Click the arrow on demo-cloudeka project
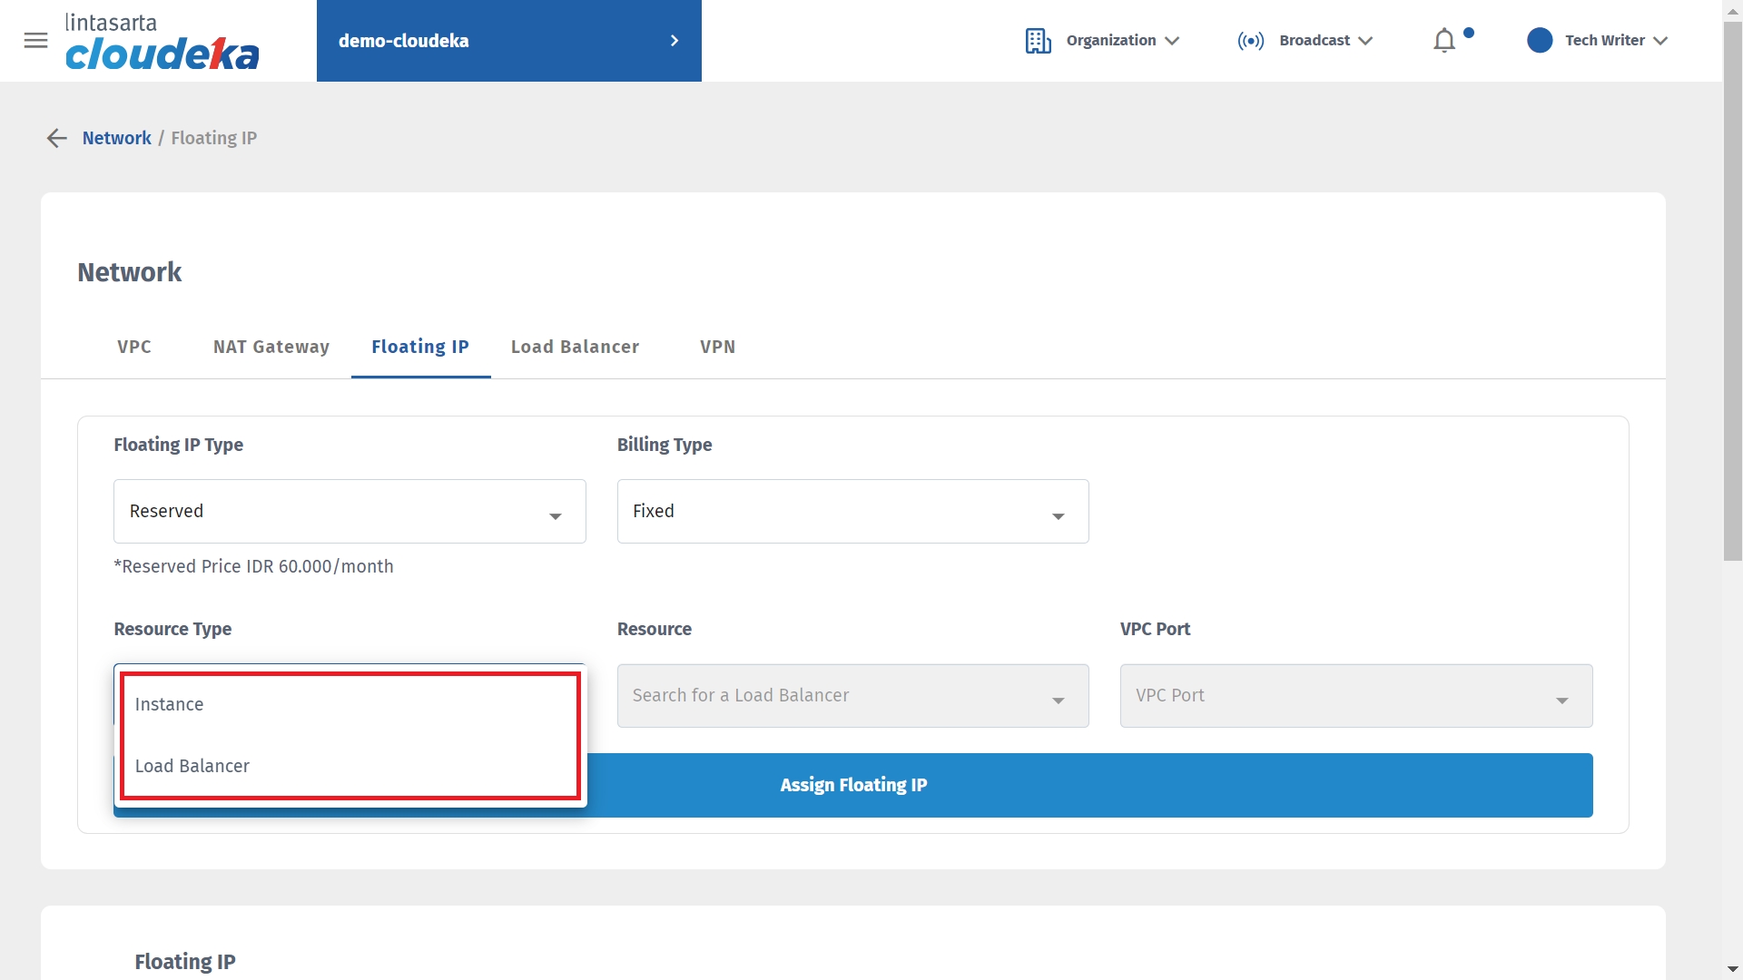This screenshot has width=1743, height=980. [x=674, y=41]
